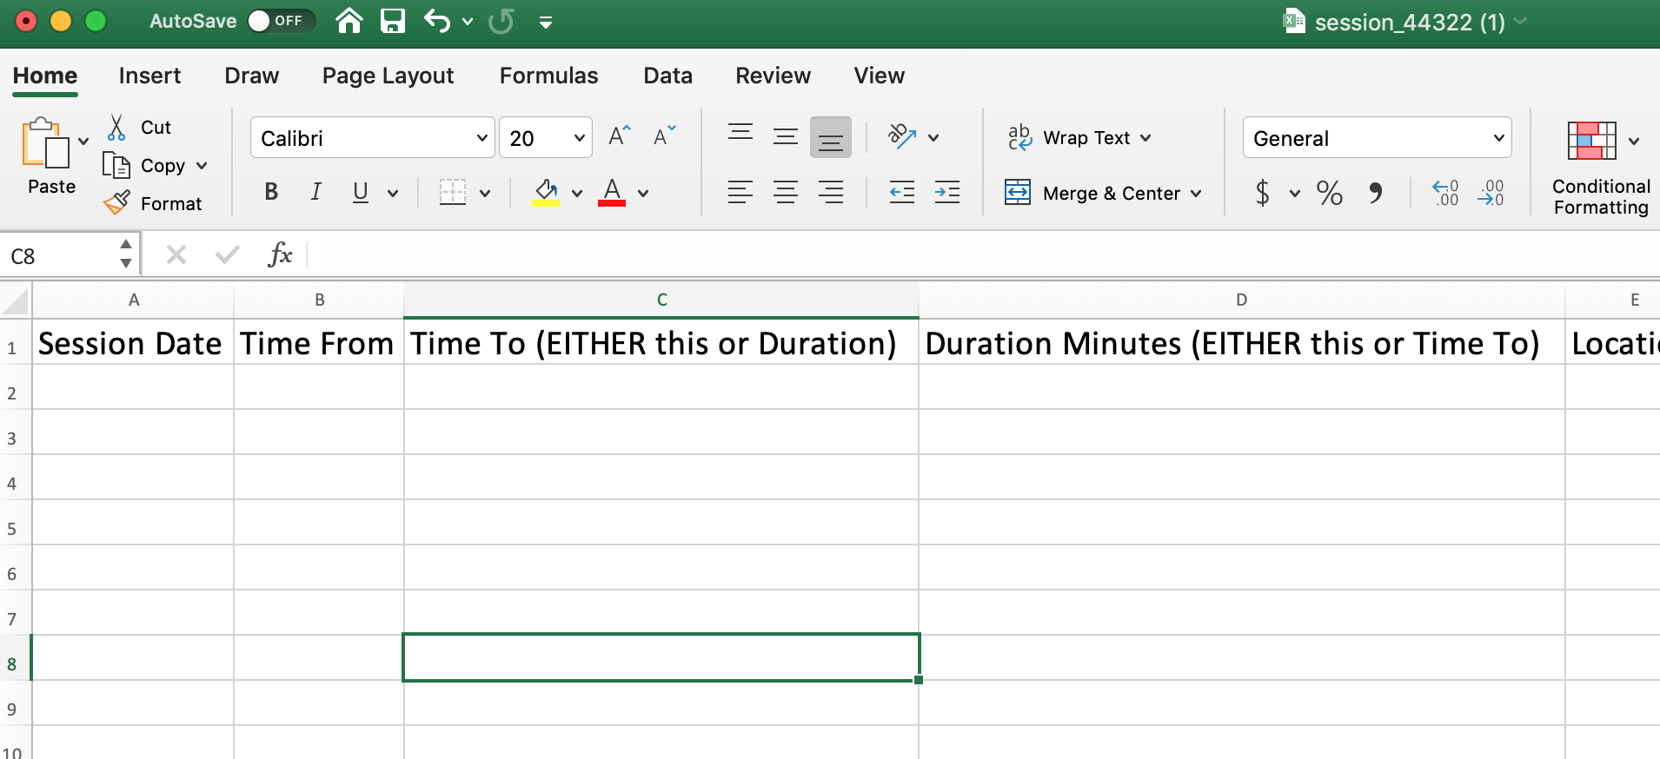Toggle Bold formatting
The width and height of the screenshot is (1660, 759).
coord(271,192)
